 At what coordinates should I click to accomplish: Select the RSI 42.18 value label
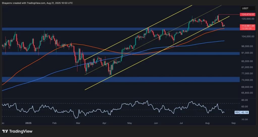coord(242,113)
